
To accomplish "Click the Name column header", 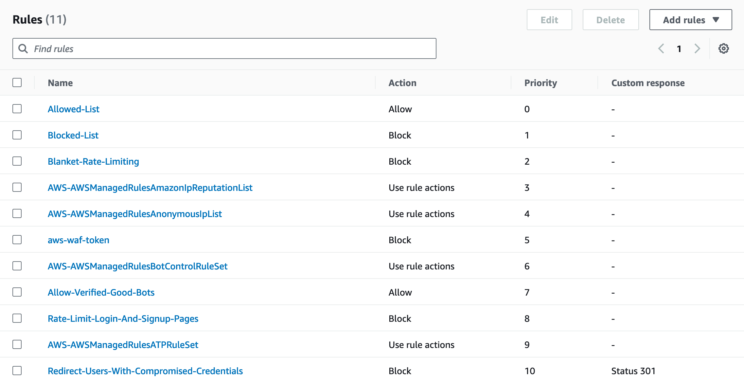I will (60, 83).
